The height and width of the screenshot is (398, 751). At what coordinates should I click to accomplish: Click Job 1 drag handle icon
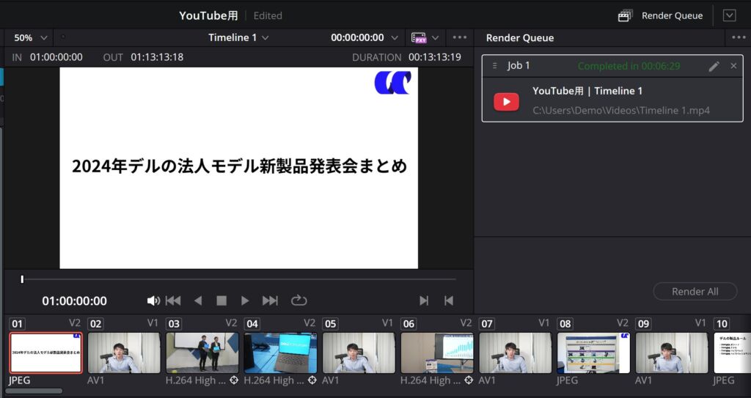click(x=495, y=66)
